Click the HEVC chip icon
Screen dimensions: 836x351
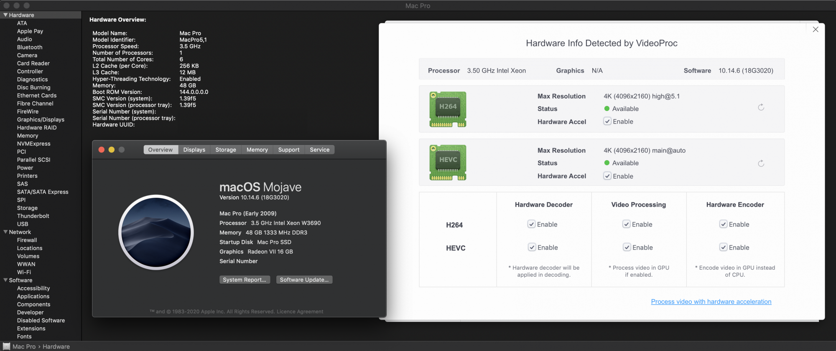coord(448,163)
